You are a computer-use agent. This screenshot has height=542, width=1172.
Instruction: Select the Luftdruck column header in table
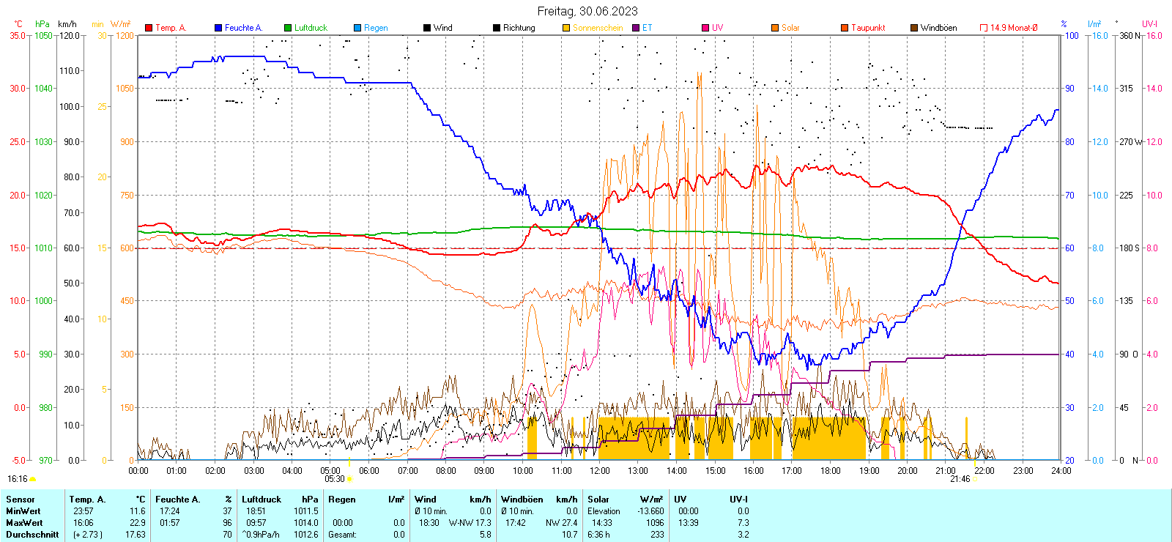(x=262, y=500)
